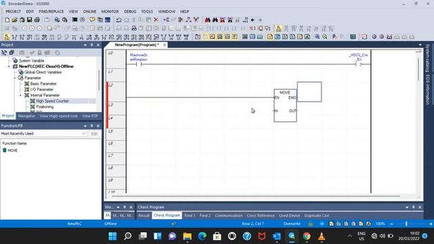Click the binoculars Find icon
The image size is (434, 244).
pos(208,20)
